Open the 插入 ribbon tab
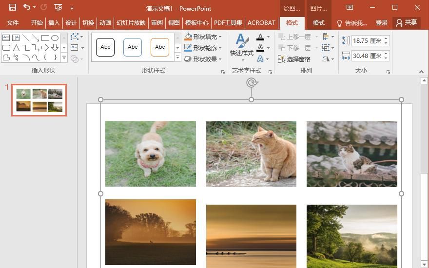 54,22
